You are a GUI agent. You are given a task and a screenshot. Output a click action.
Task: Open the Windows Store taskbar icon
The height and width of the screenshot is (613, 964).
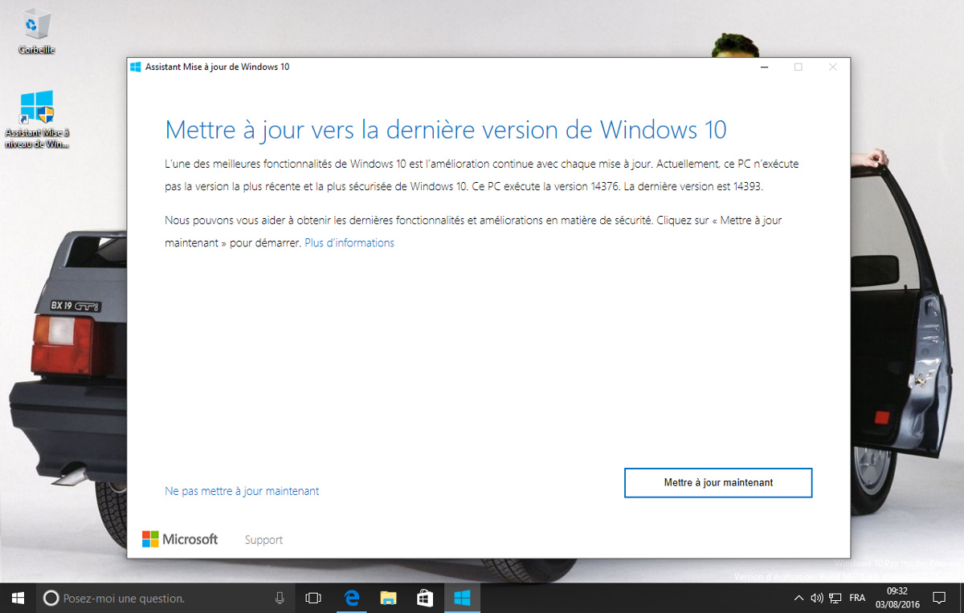pos(425,598)
